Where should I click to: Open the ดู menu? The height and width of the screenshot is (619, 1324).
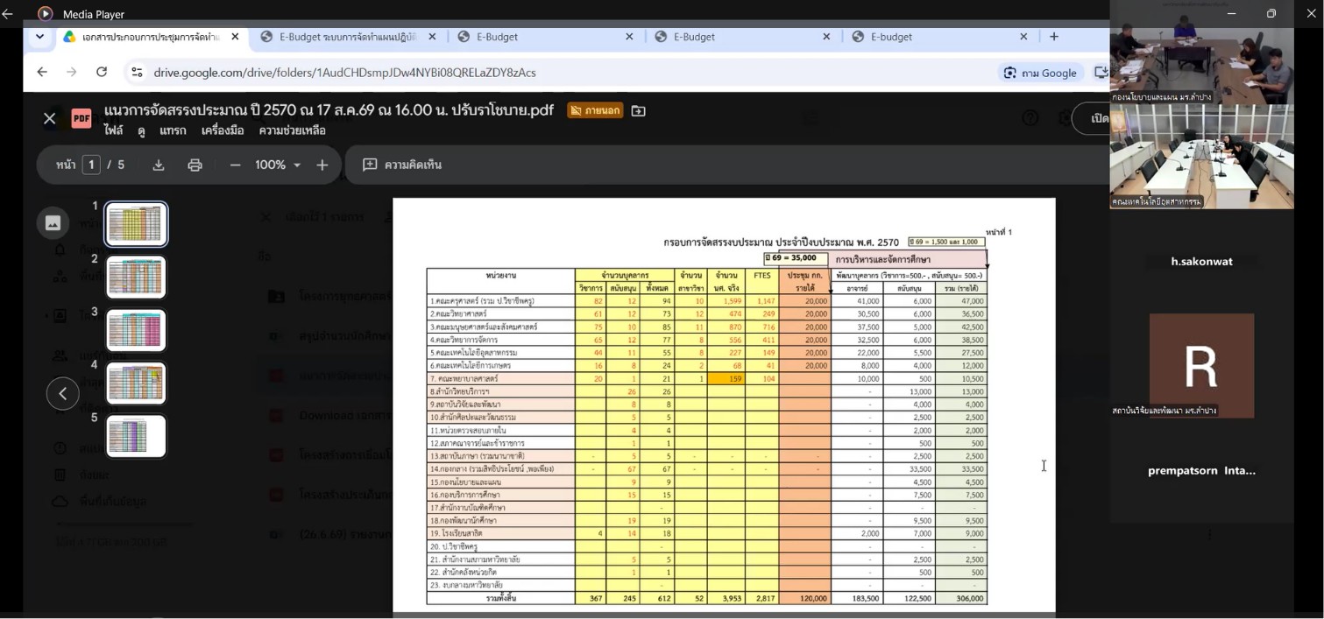[141, 130]
